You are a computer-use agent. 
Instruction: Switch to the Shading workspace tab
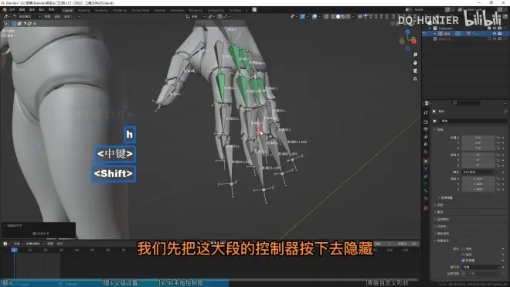click(160, 10)
